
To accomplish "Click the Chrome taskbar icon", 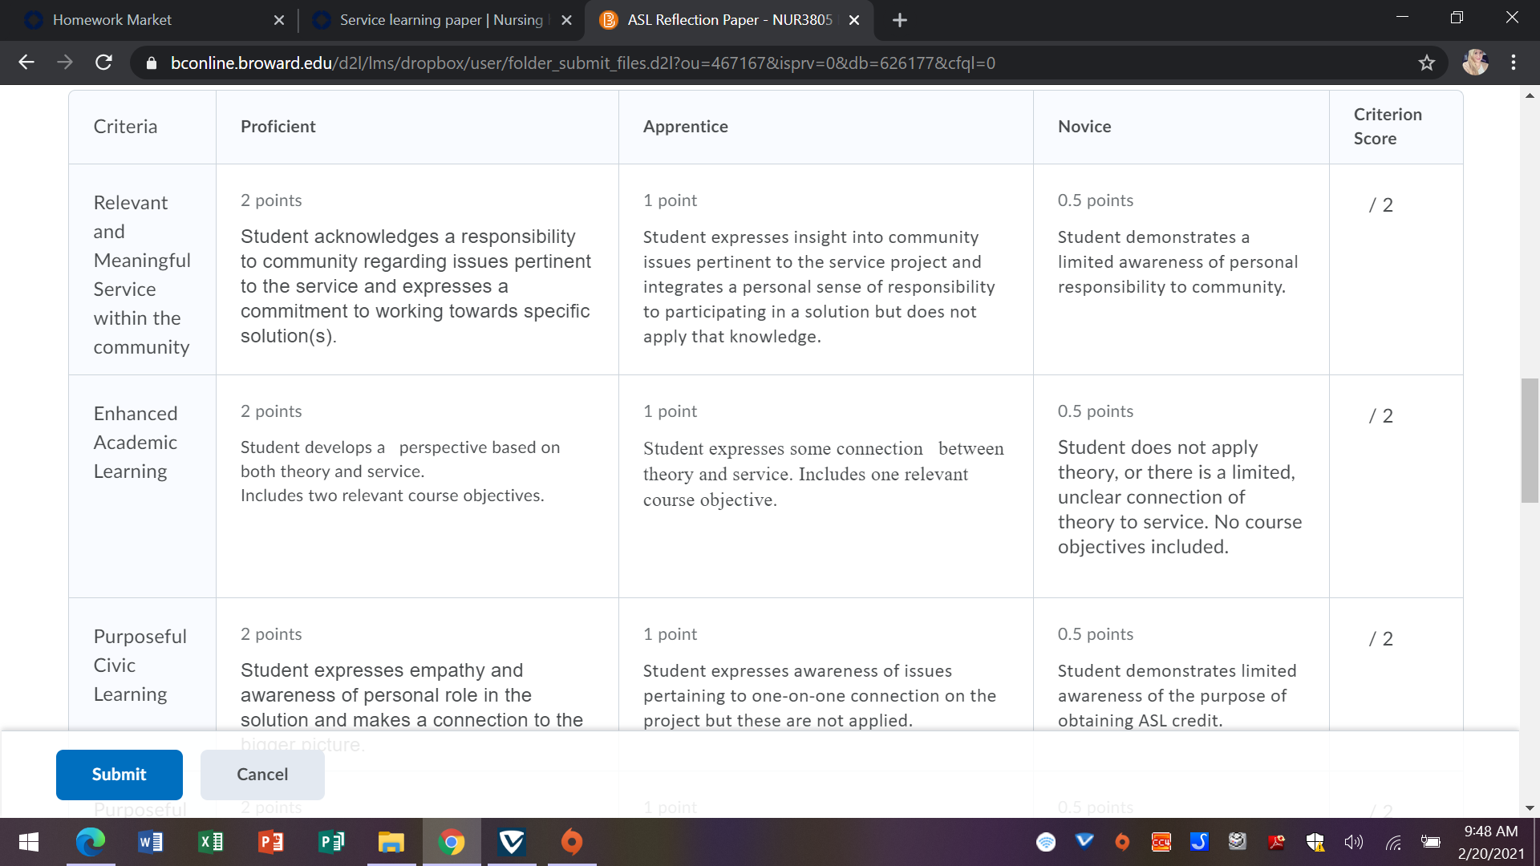I will coord(452,842).
